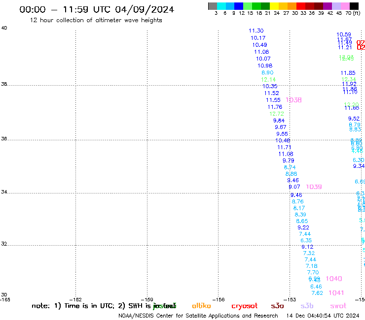Screen dimensions: 365x320
Task: Click wave height value 8.76
Action: pos(298,201)
